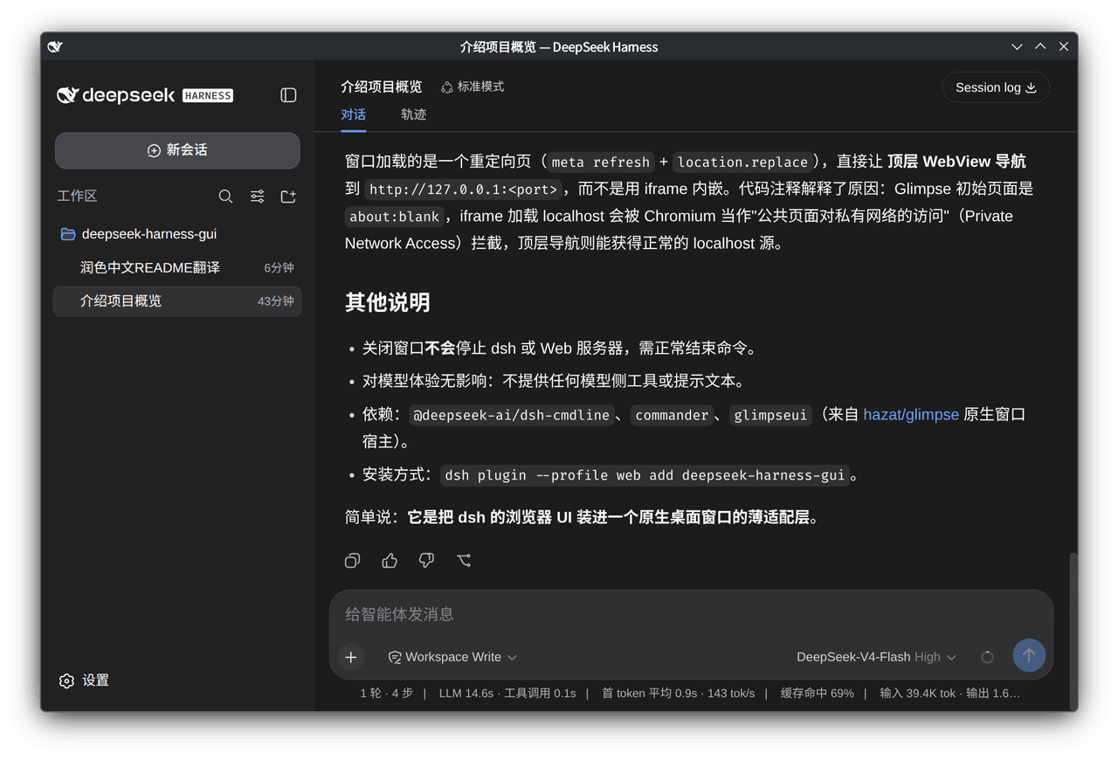Click the app icon in title bar
Viewport: 1118px width, 760px height.
[x=55, y=47]
